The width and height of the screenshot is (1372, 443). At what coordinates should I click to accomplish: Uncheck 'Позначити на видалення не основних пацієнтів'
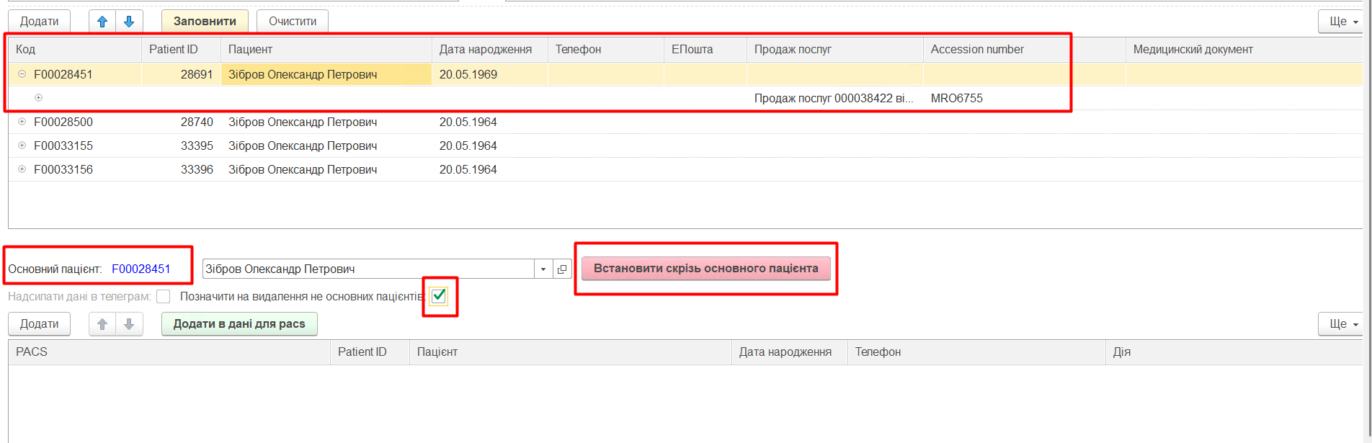click(438, 296)
